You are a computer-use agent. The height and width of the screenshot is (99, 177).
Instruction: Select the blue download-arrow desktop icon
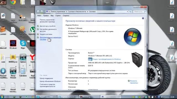pos(3,73)
